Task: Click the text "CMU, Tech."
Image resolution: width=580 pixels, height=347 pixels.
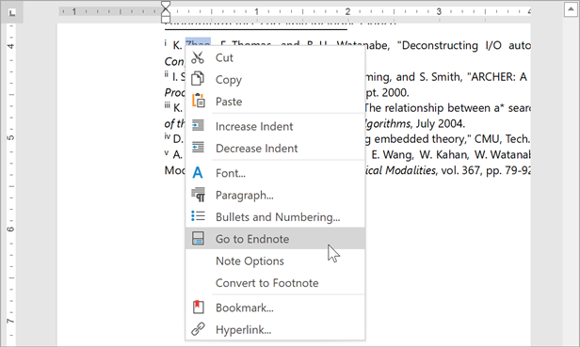Action: 502,139
